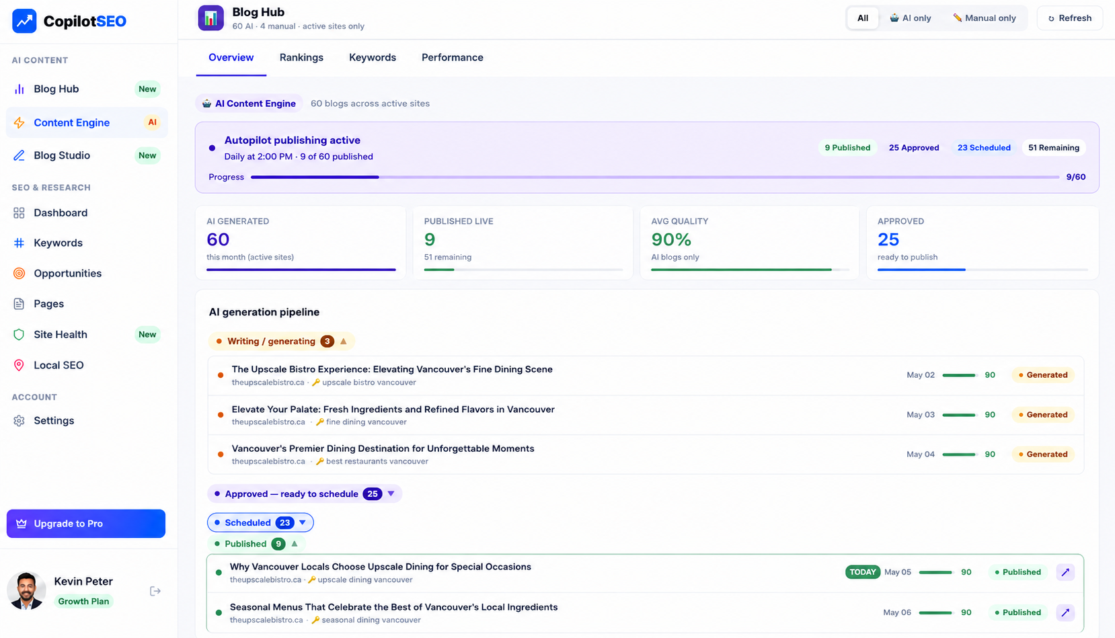Click quality bar for May 02 post
Viewport: 1115px width, 638px height.
click(x=960, y=375)
